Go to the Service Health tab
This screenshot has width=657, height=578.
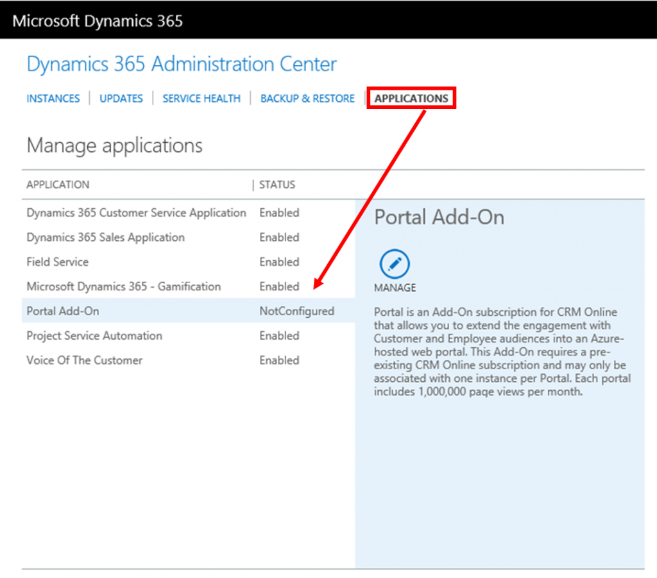[x=201, y=98]
